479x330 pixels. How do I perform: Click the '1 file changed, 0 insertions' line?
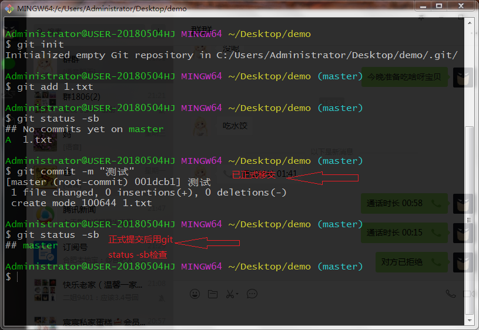[x=149, y=193]
